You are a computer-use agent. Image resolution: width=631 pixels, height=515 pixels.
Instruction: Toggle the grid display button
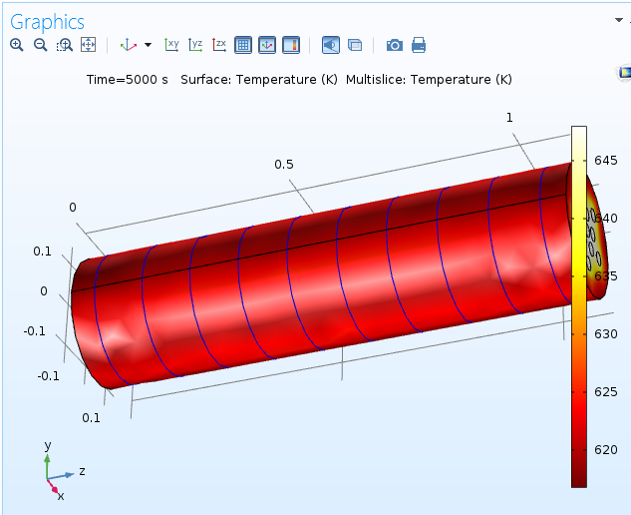[x=243, y=45]
